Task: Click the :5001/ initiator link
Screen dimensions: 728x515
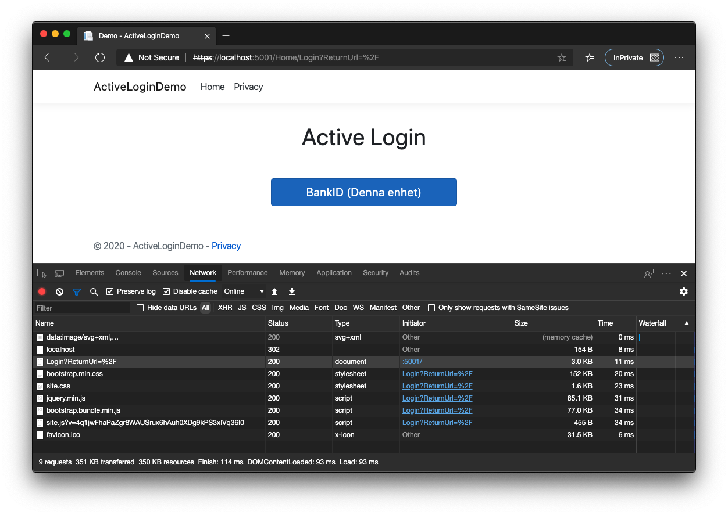Action: (412, 362)
